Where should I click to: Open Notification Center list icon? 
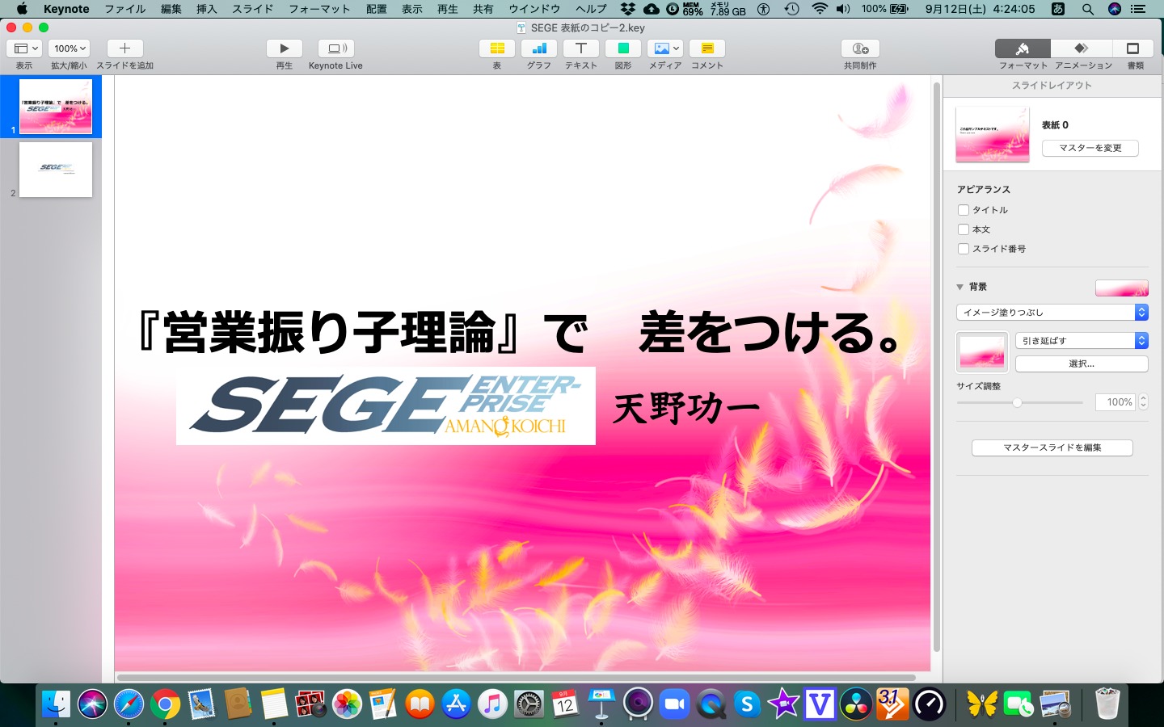pos(1138,9)
